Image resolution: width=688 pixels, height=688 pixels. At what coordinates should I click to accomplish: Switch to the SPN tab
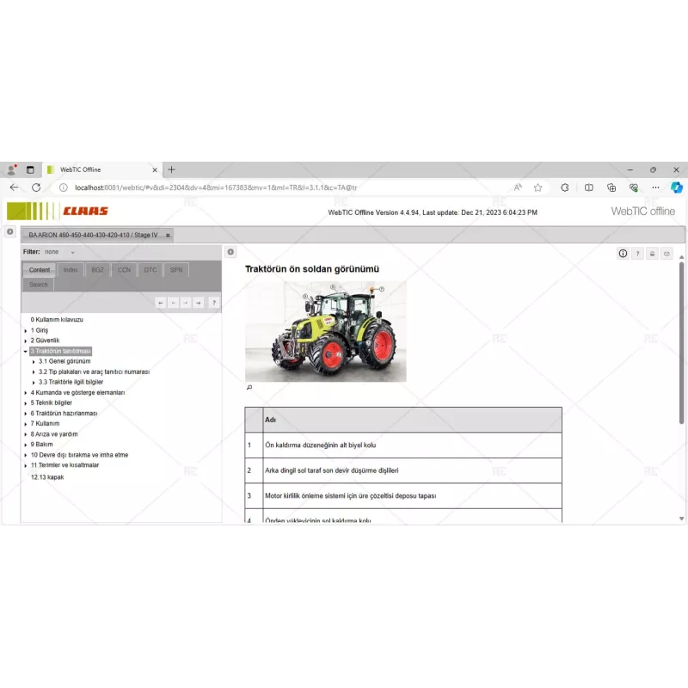click(x=175, y=269)
